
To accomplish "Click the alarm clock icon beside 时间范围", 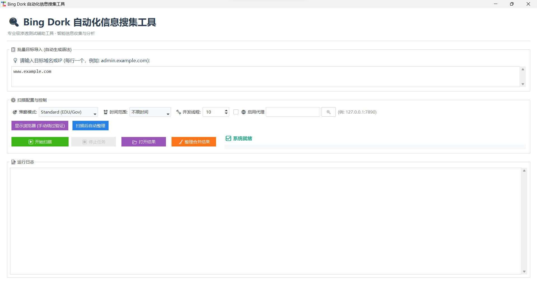I will [x=105, y=112].
